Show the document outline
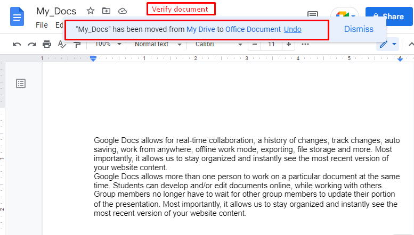This screenshot has height=235, width=414. (x=21, y=83)
